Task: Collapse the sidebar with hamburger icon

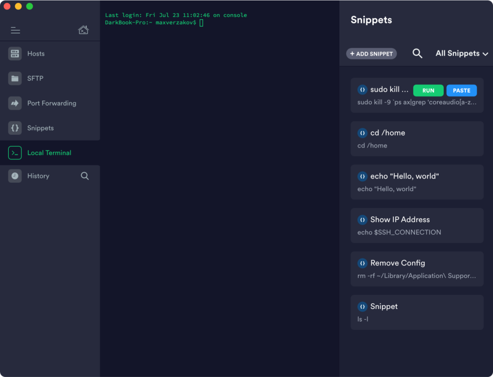Action: click(x=16, y=30)
